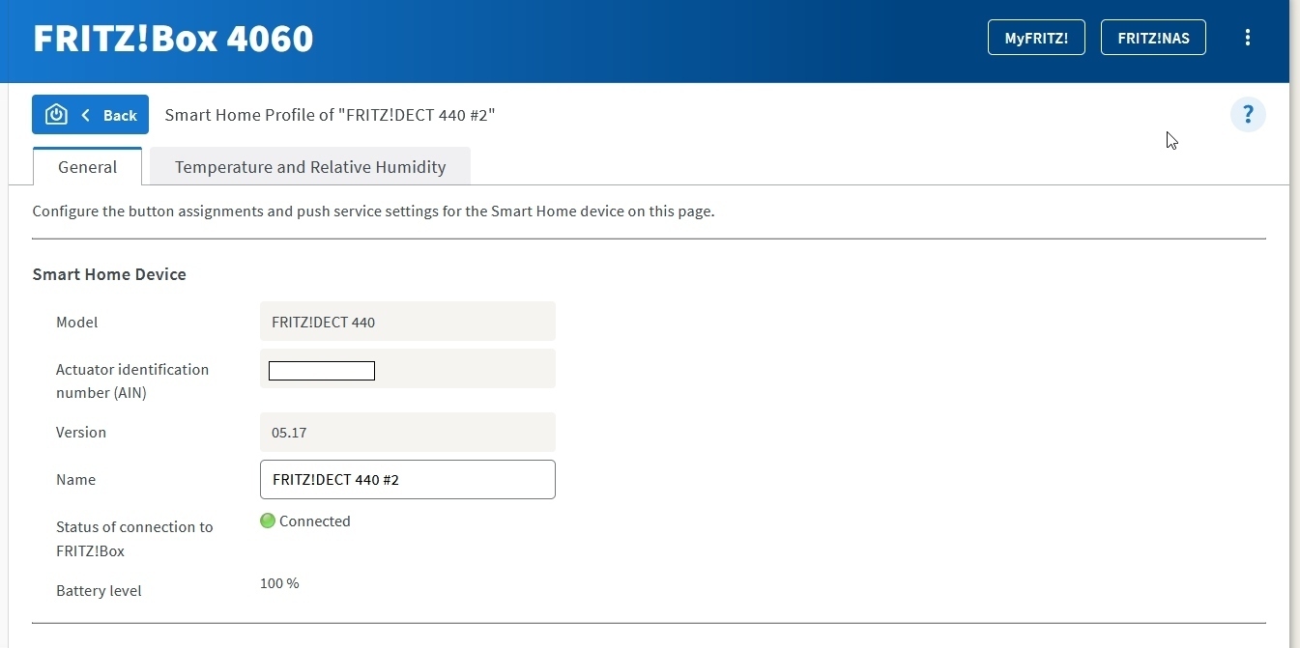Select the 100 % battery level value
Image resolution: width=1300 pixels, height=648 pixels.
[279, 583]
